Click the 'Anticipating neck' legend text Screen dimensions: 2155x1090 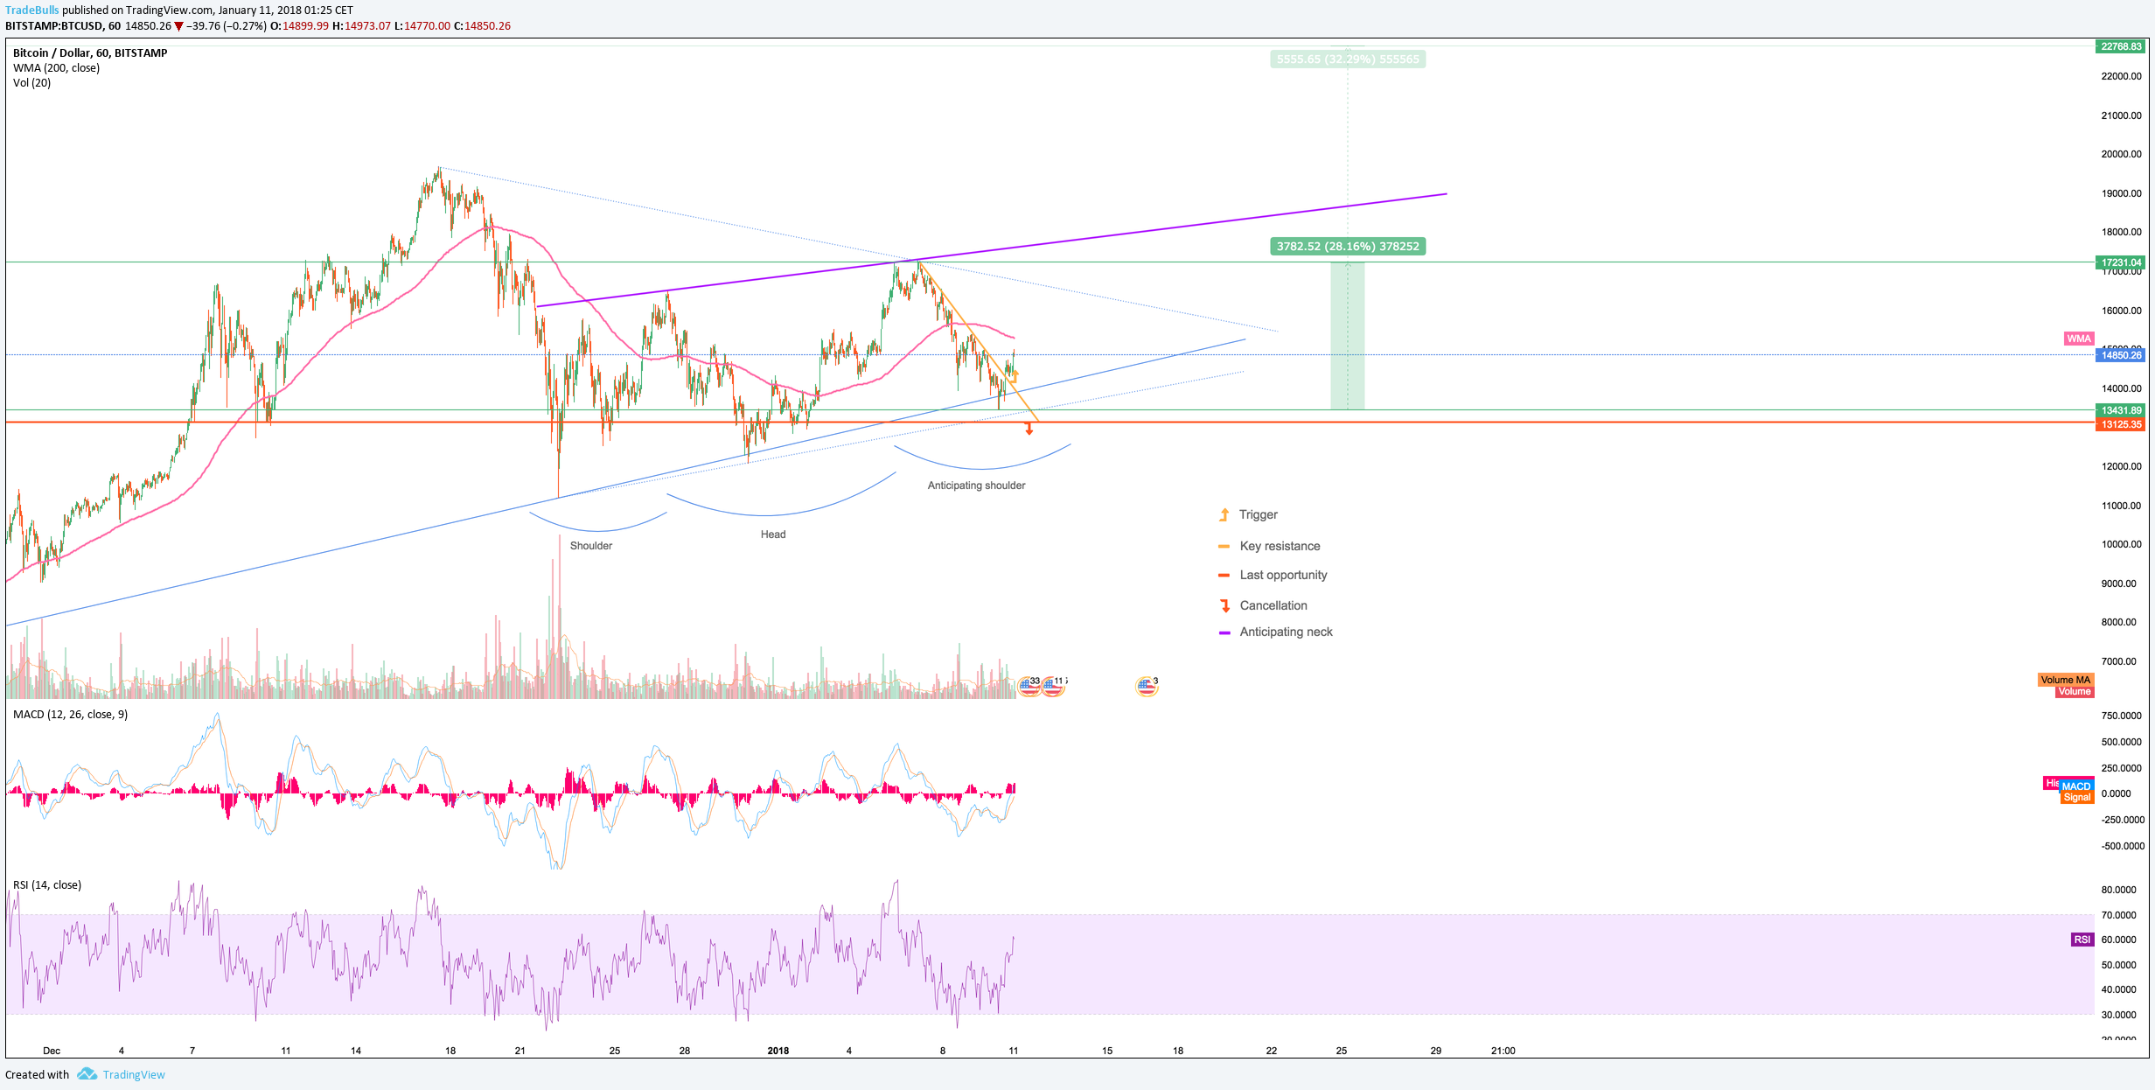1287,632
